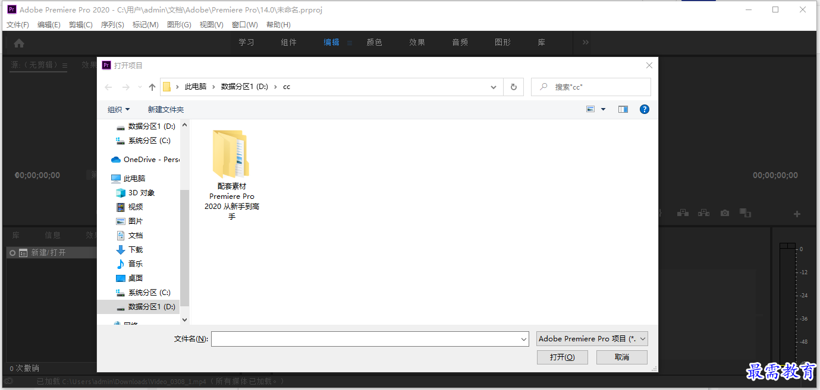Select the 桌面 folder in sidebar
This screenshot has width=820, height=390.
(x=129, y=278)
